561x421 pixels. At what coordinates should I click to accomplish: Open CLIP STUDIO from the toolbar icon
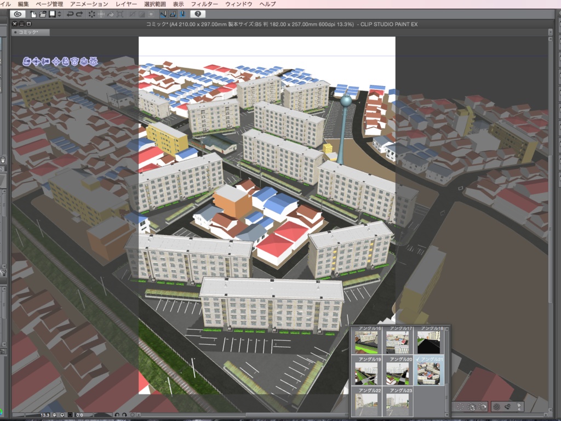pyautogui.click(x=16, y=15)
